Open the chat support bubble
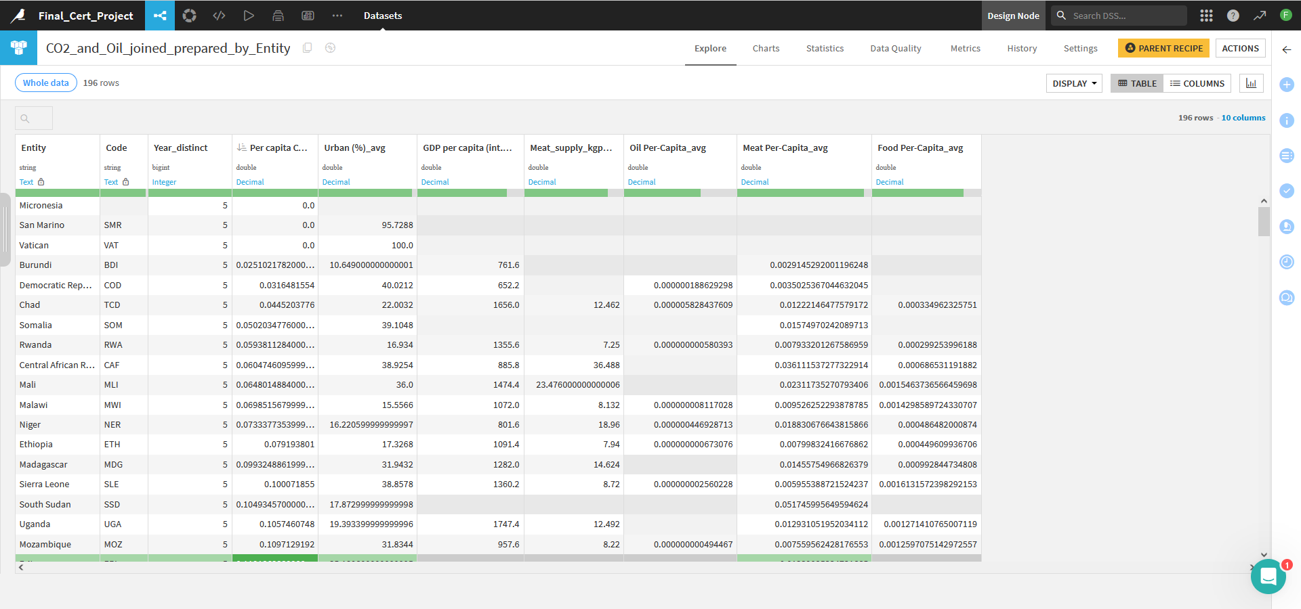The height and width of the screenshot is (609, 1301). 1268,577
